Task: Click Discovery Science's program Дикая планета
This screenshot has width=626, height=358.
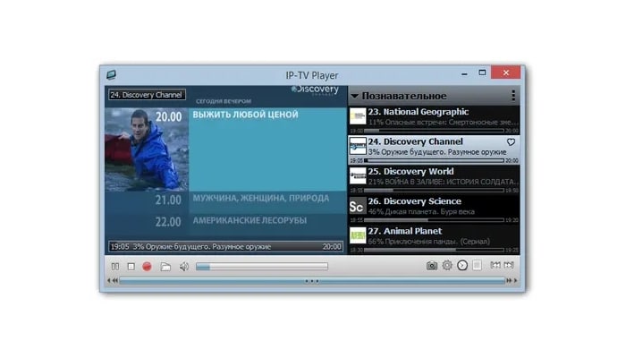Action: [x=421, y=212]
